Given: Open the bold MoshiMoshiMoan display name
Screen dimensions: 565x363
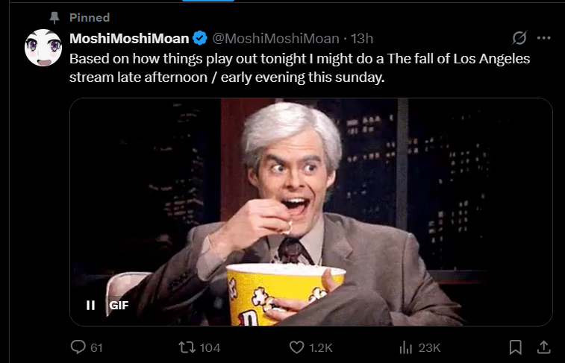Looking at the screenshot, I should (x=129, y=38).
